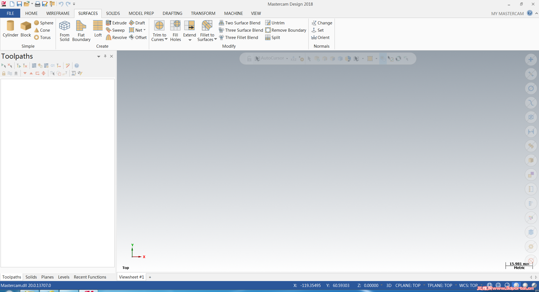539x292 pixels.
Task: Print using the quick access printer icon
Action: point(37,4)
